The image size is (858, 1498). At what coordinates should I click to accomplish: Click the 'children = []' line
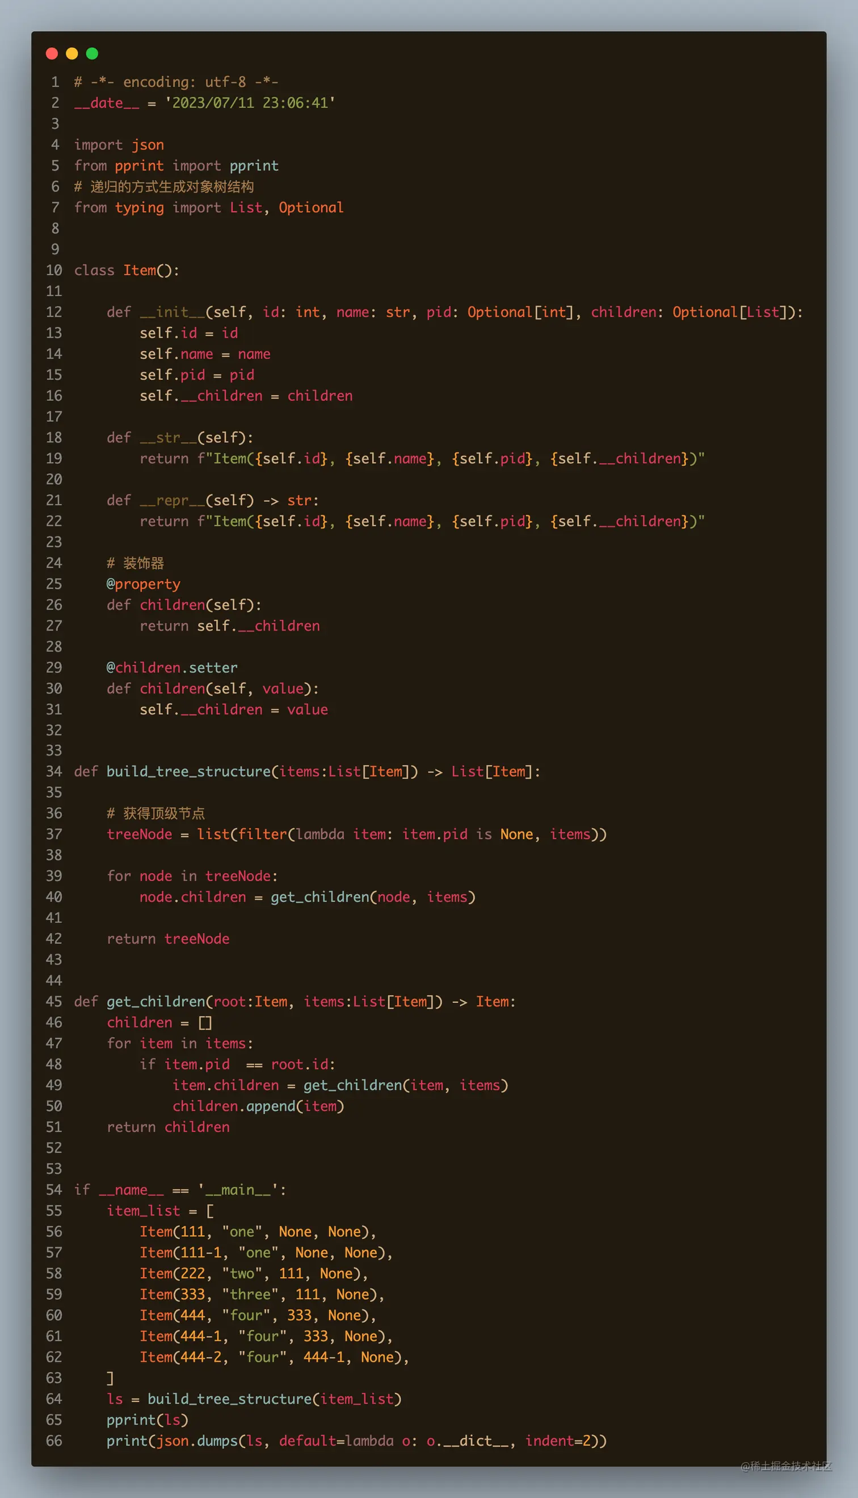(x=159, y=1022)
